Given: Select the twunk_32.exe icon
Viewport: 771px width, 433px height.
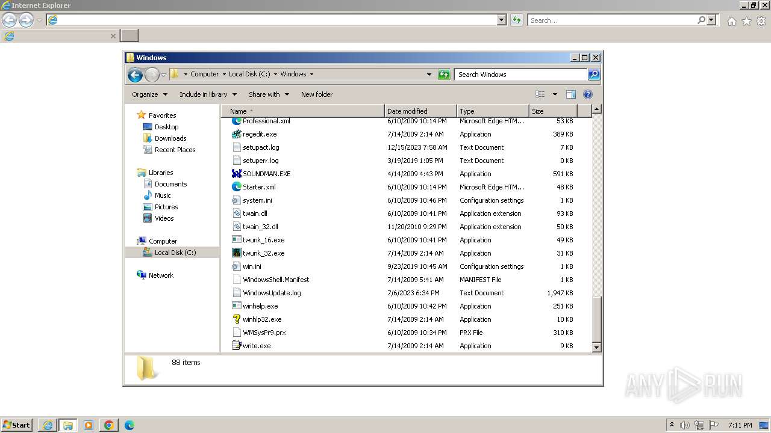Looking at the screenshot, I should [x=237, y=253].
